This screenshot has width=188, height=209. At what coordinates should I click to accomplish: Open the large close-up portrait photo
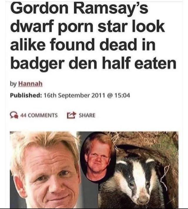(x=45, y=169)
